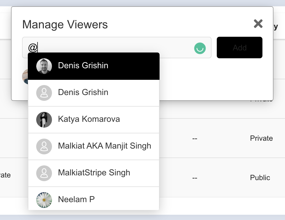Click the green smiley icon in input

pos(200,48)
